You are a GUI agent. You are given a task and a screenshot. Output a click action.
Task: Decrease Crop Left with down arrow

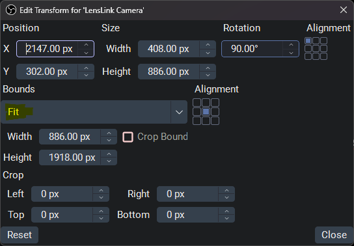tap(101, 198)
